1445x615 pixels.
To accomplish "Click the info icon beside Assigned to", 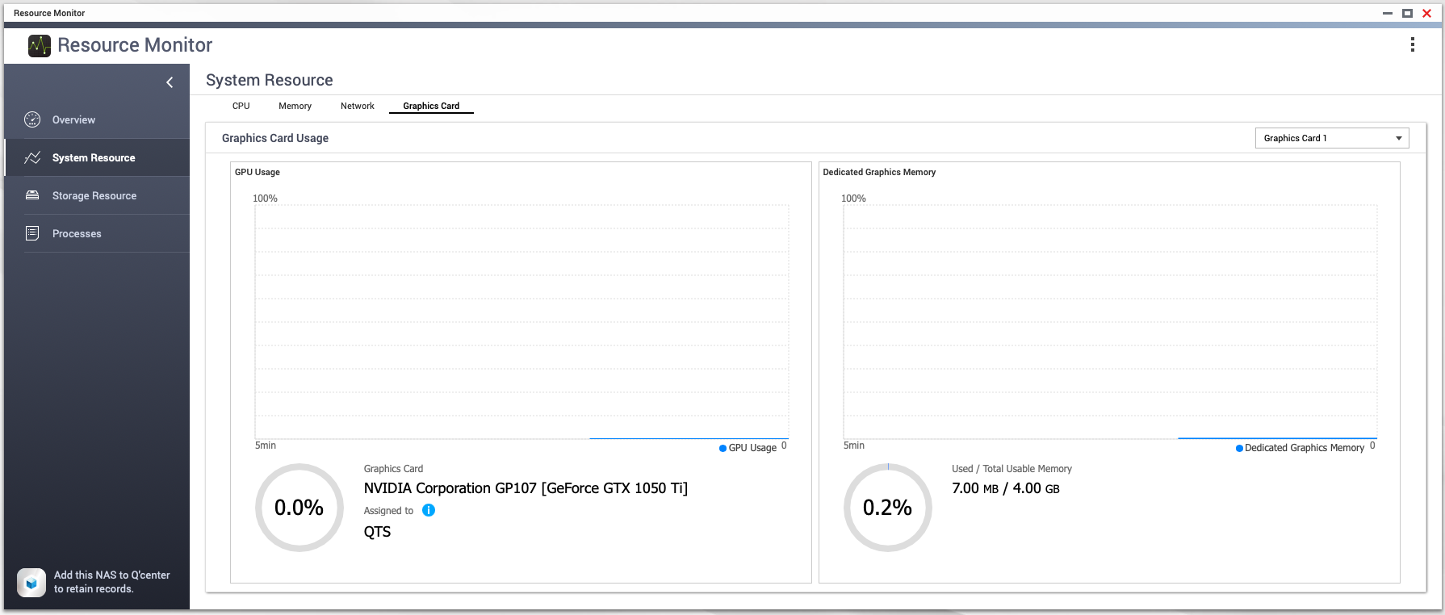I will click(429, 510).
